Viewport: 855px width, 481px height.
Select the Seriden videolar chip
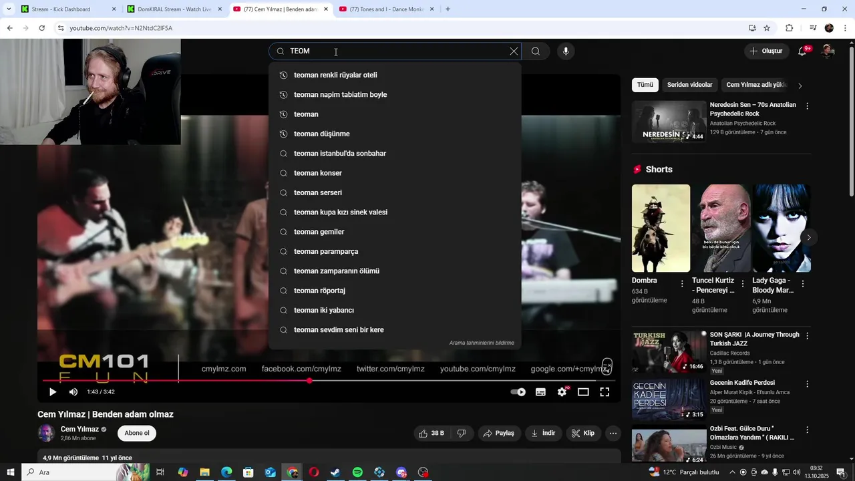(689, 85)
